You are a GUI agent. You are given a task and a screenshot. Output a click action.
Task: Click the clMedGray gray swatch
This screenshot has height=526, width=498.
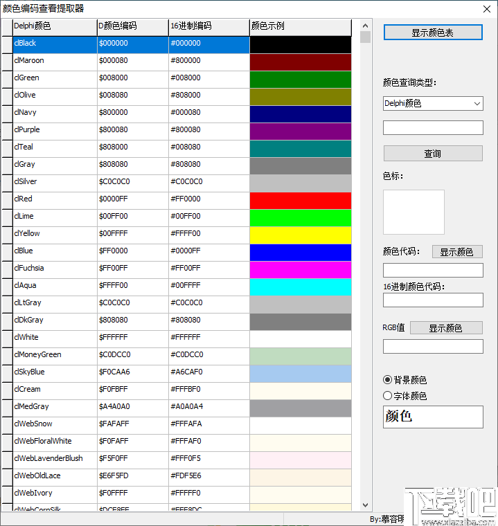301,408
